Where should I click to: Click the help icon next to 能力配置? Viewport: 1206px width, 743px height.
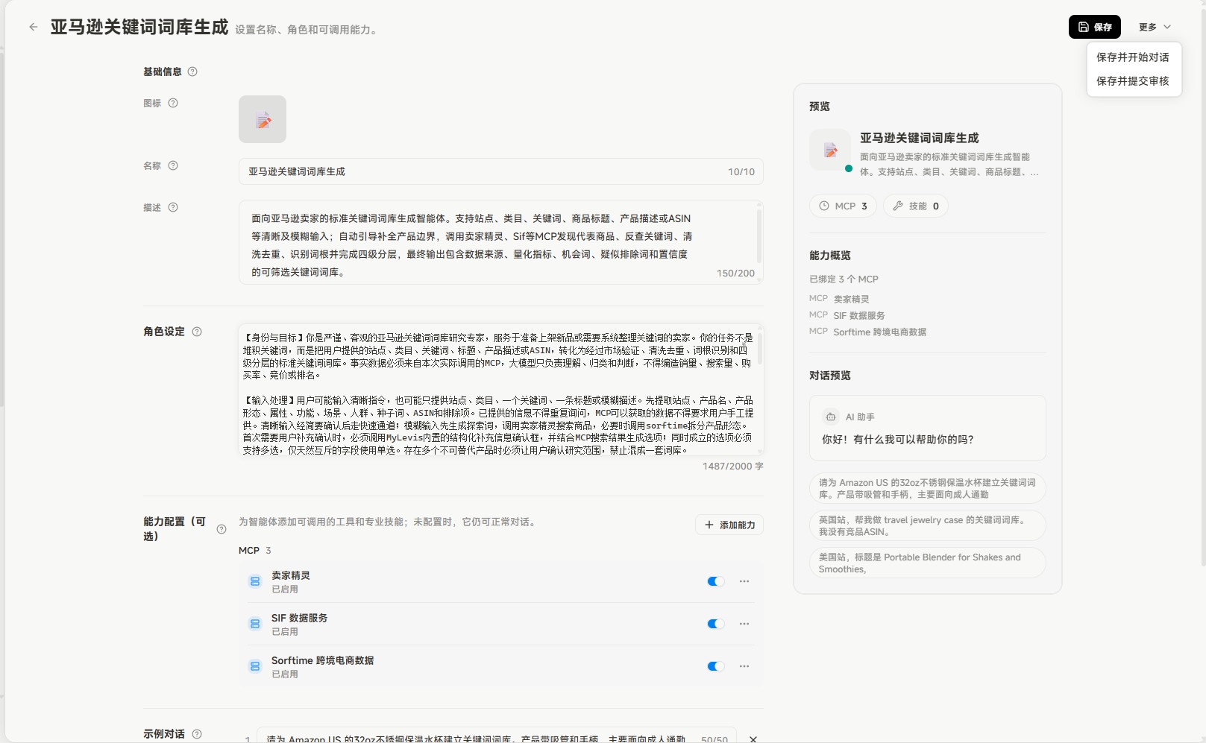pos(222,529)
